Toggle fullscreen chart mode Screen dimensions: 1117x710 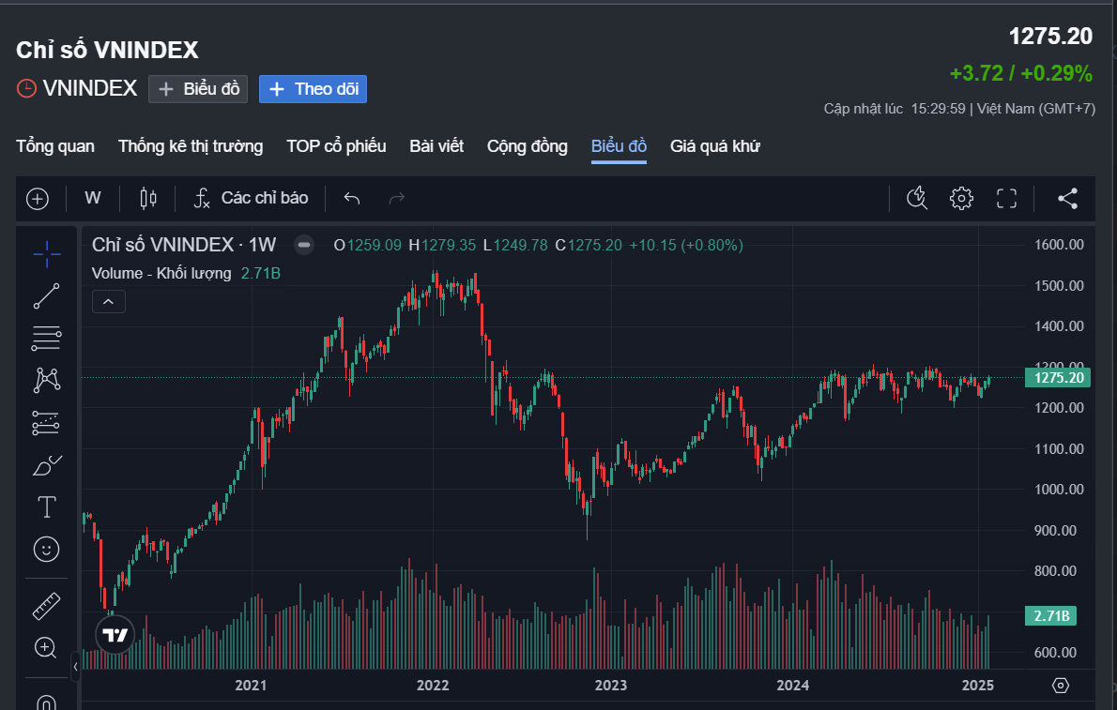pos(1005,198)
